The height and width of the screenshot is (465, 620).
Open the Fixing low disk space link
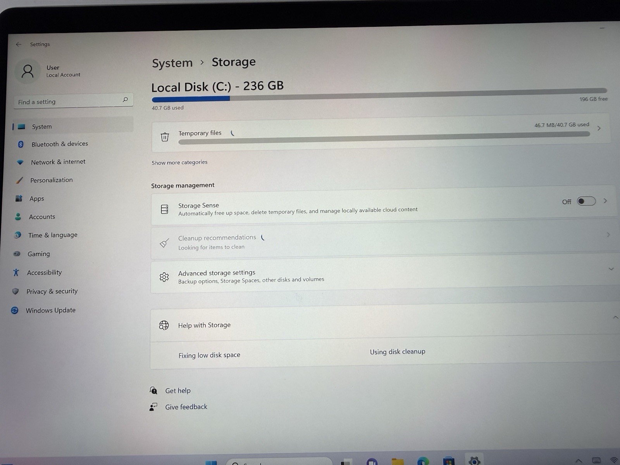coord(209,355)
